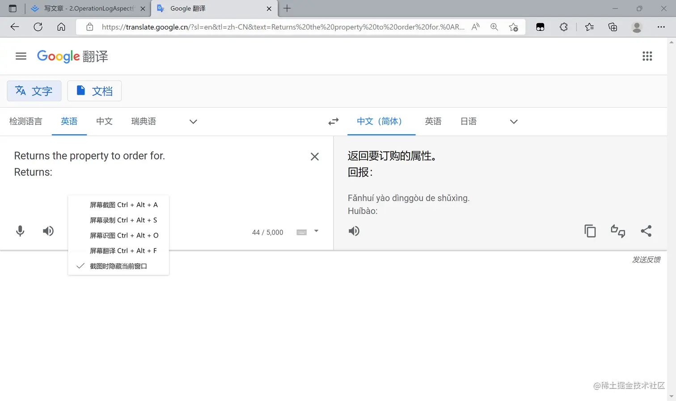Open browser settings and more menu
Viewport: 676px width, 401px height.
coord(661,27)
